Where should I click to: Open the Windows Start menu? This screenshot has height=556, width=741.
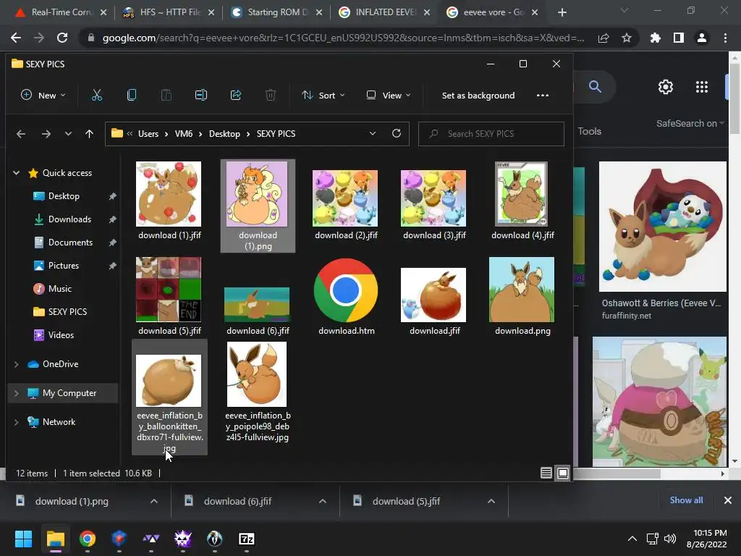pyautogui.click(x=23, y=539)
